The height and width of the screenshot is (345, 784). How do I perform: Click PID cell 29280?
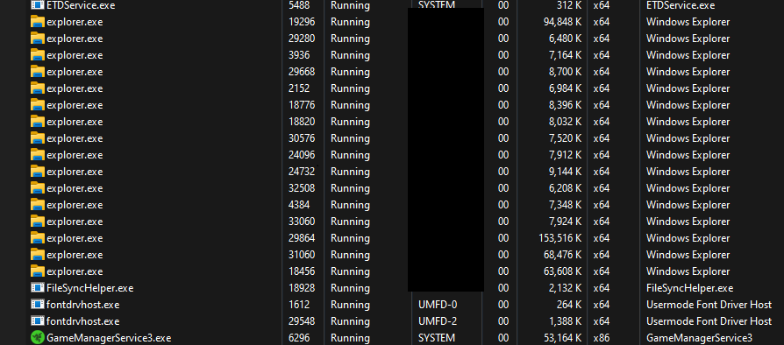(x=302, y=39)
